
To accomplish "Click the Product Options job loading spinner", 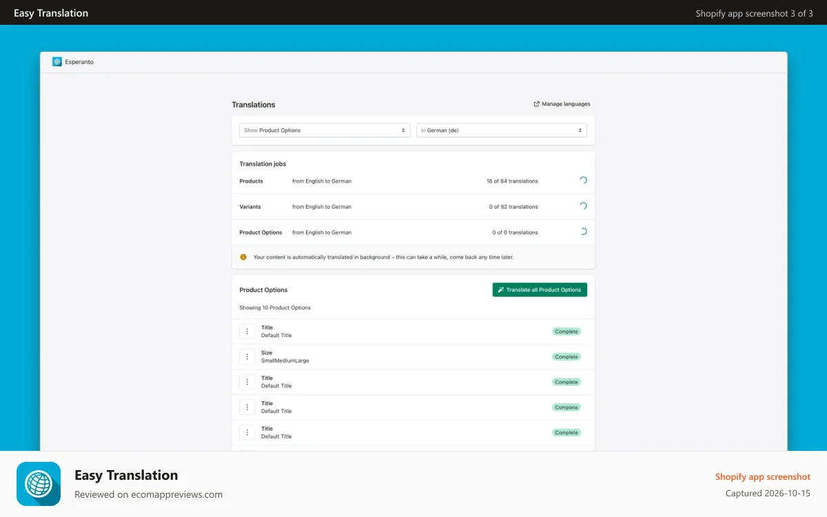I will 583,232.
